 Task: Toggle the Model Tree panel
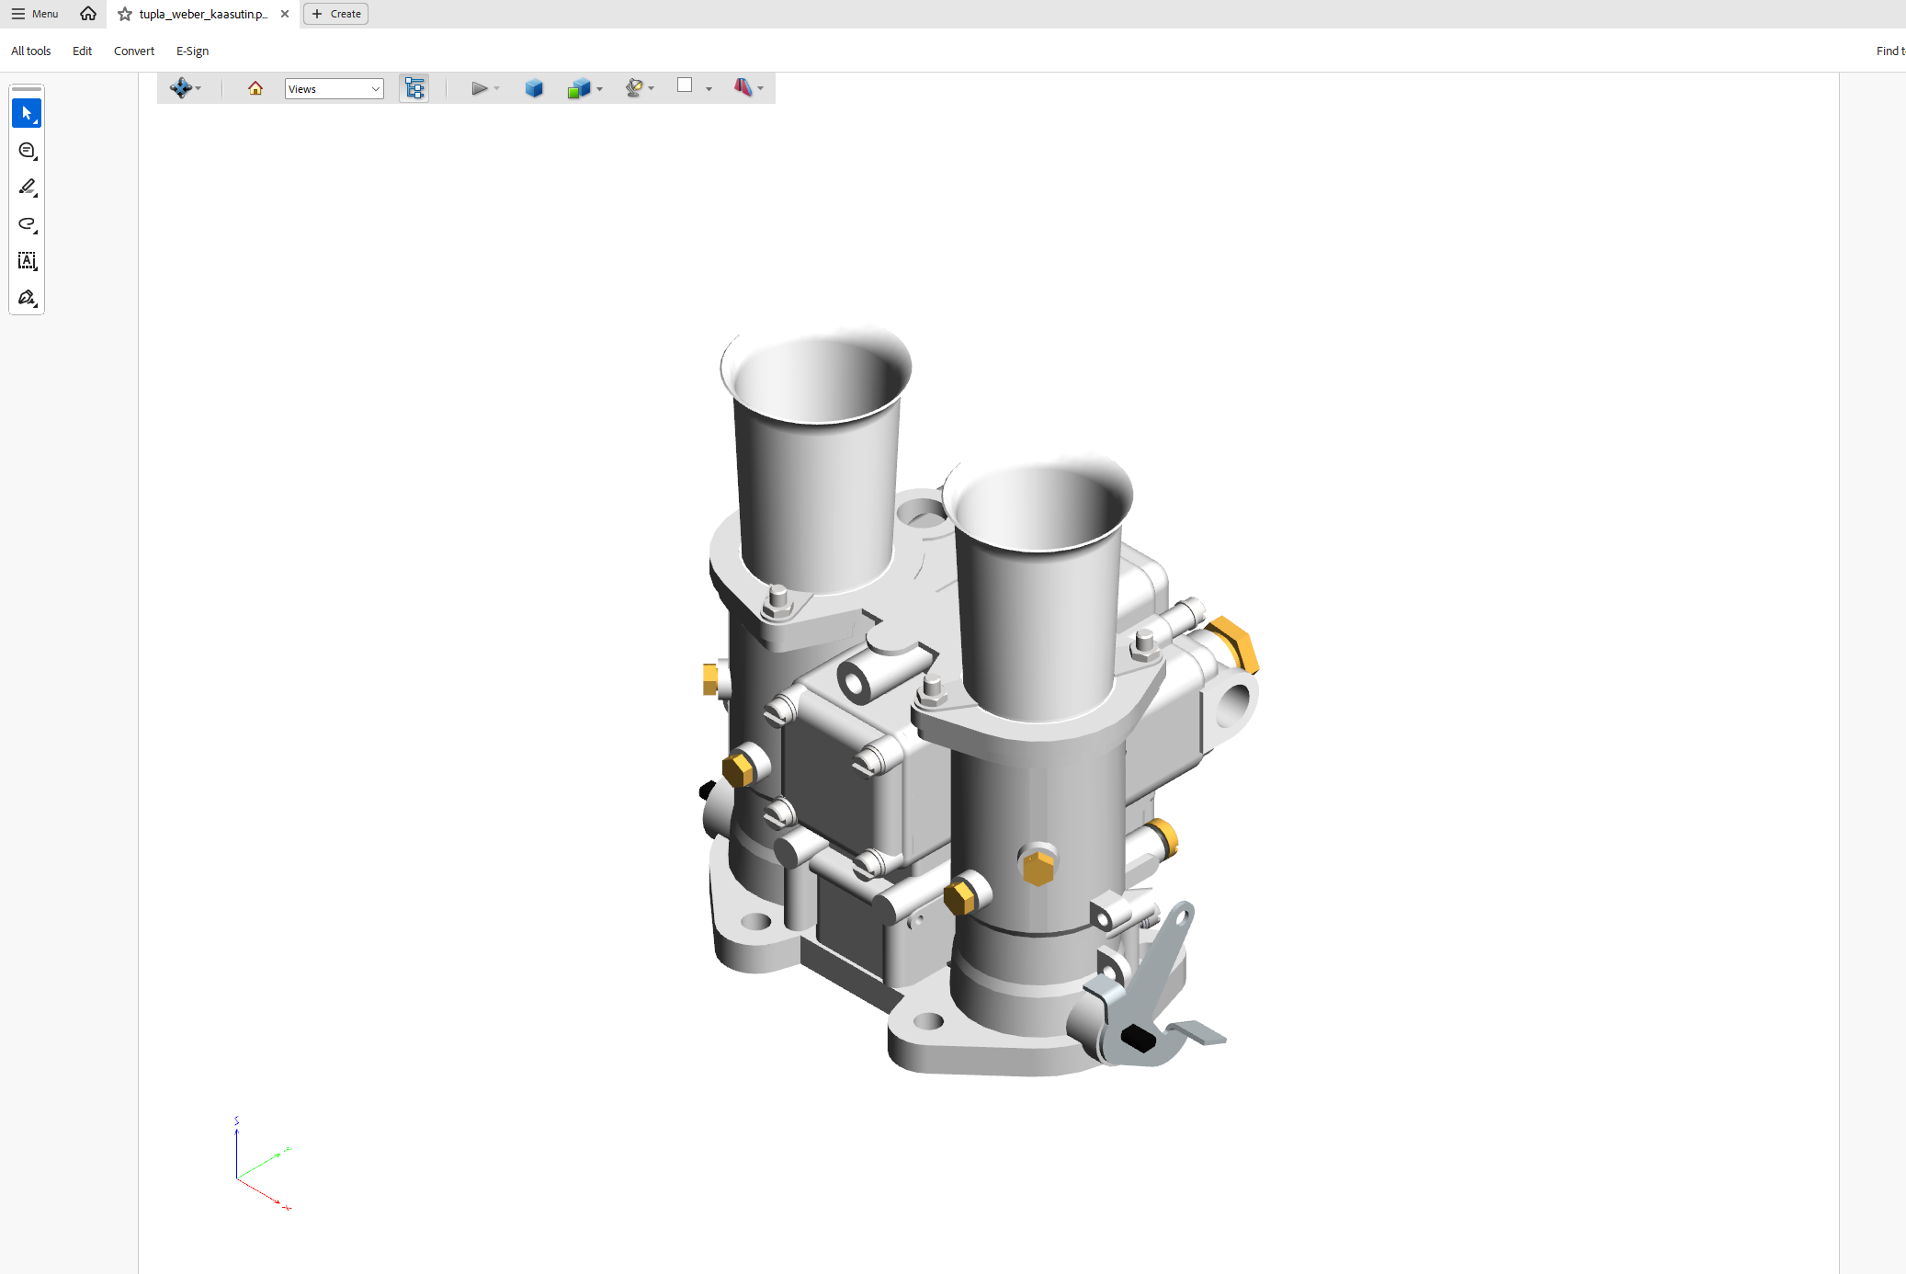pos(414,88)
